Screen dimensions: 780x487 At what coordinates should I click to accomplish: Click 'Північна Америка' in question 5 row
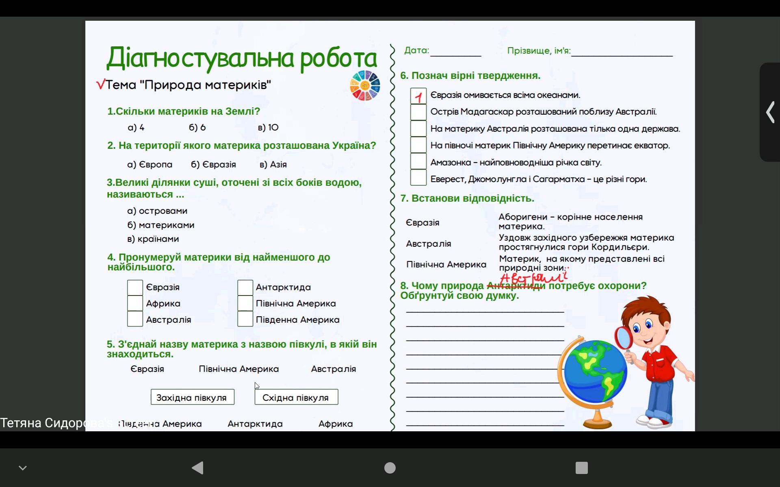tap(239, 369)
